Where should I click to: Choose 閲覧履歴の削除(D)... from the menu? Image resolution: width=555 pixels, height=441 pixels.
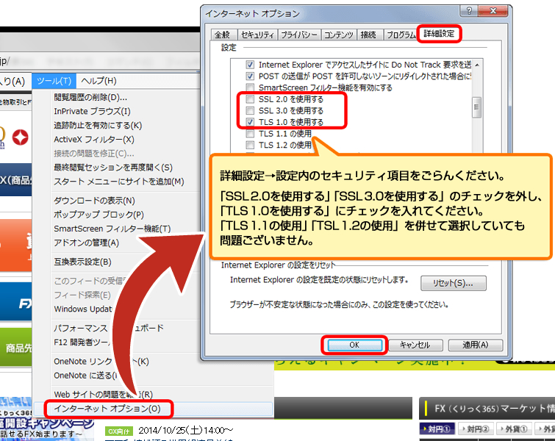(x=90, y=97)
